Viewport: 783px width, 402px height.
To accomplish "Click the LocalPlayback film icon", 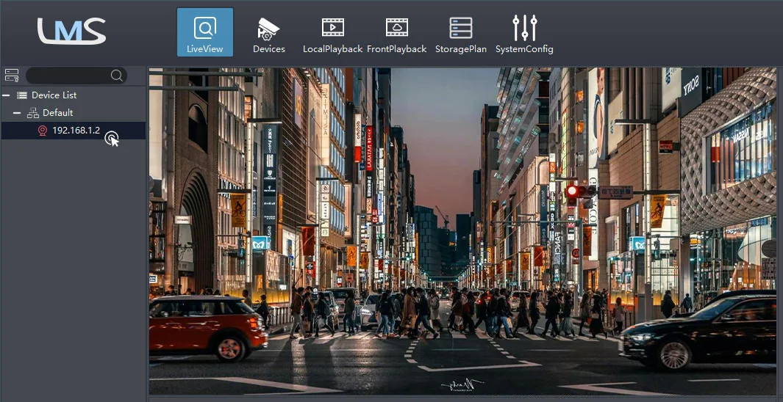I will point(332,27).
